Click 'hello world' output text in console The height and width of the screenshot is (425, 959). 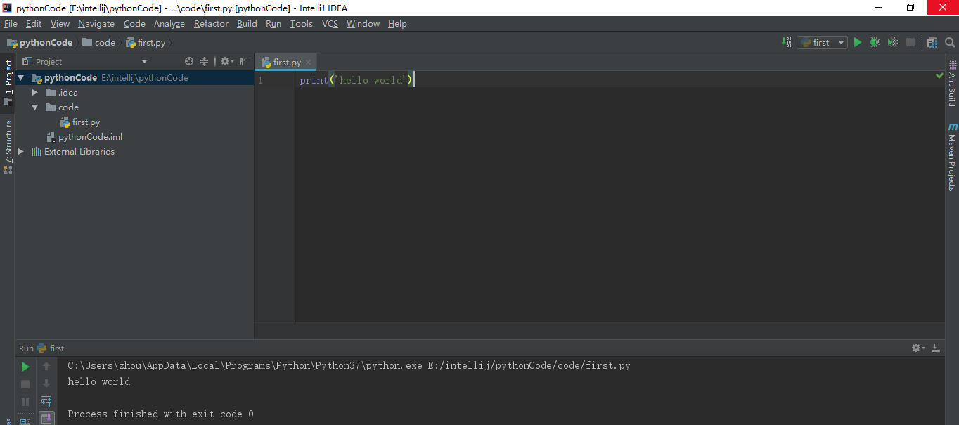(x=98, y=381)
